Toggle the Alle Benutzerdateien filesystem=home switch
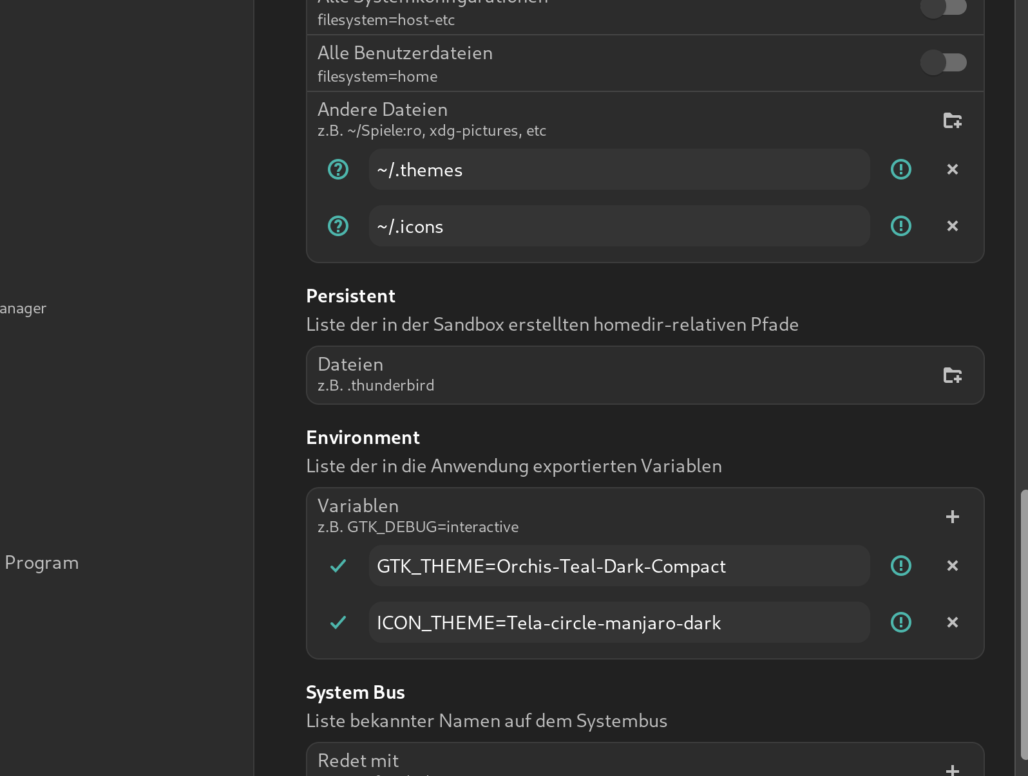This screenshot has width=1028, height=776. pyautogui.click(x=943, y=62)
